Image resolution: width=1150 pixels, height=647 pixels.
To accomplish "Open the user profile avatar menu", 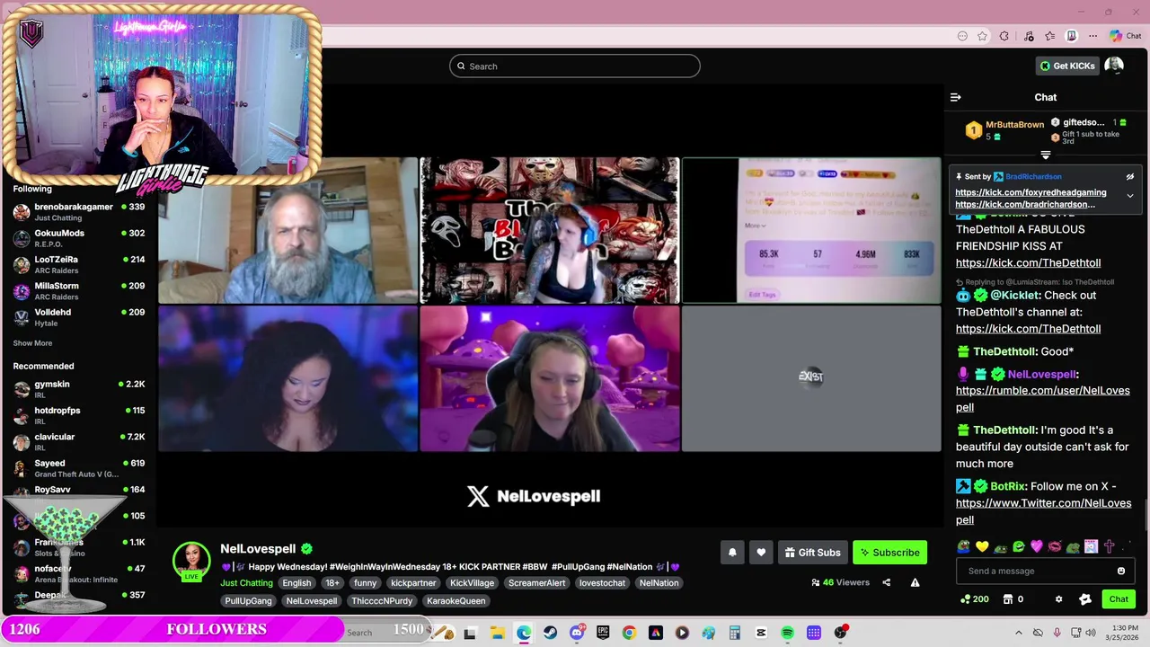I will pos(1114,66).
